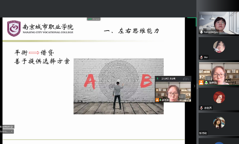Click the maze image on the shared slide

tap(119, 86)
